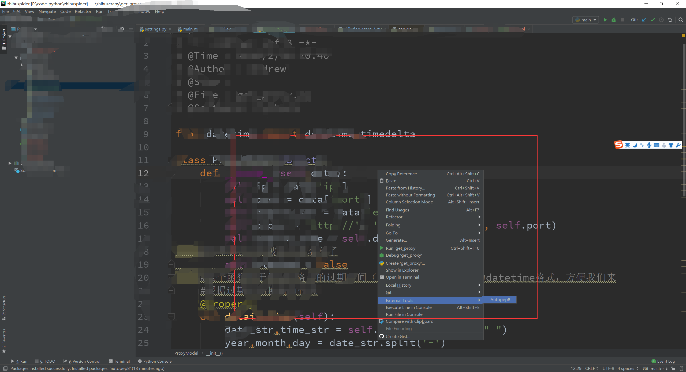Switch to the settings.py tab
Viewport: 686px width, 372px height.
(x=155, y=29)
